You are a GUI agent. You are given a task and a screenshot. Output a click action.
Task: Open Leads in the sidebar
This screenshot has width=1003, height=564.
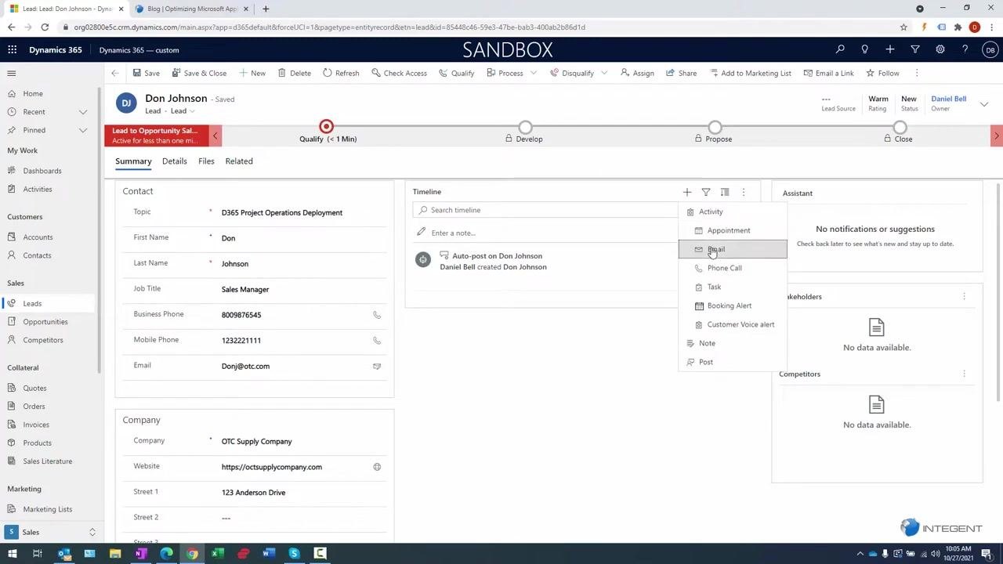pyautogui.click(x=49, y=303)
